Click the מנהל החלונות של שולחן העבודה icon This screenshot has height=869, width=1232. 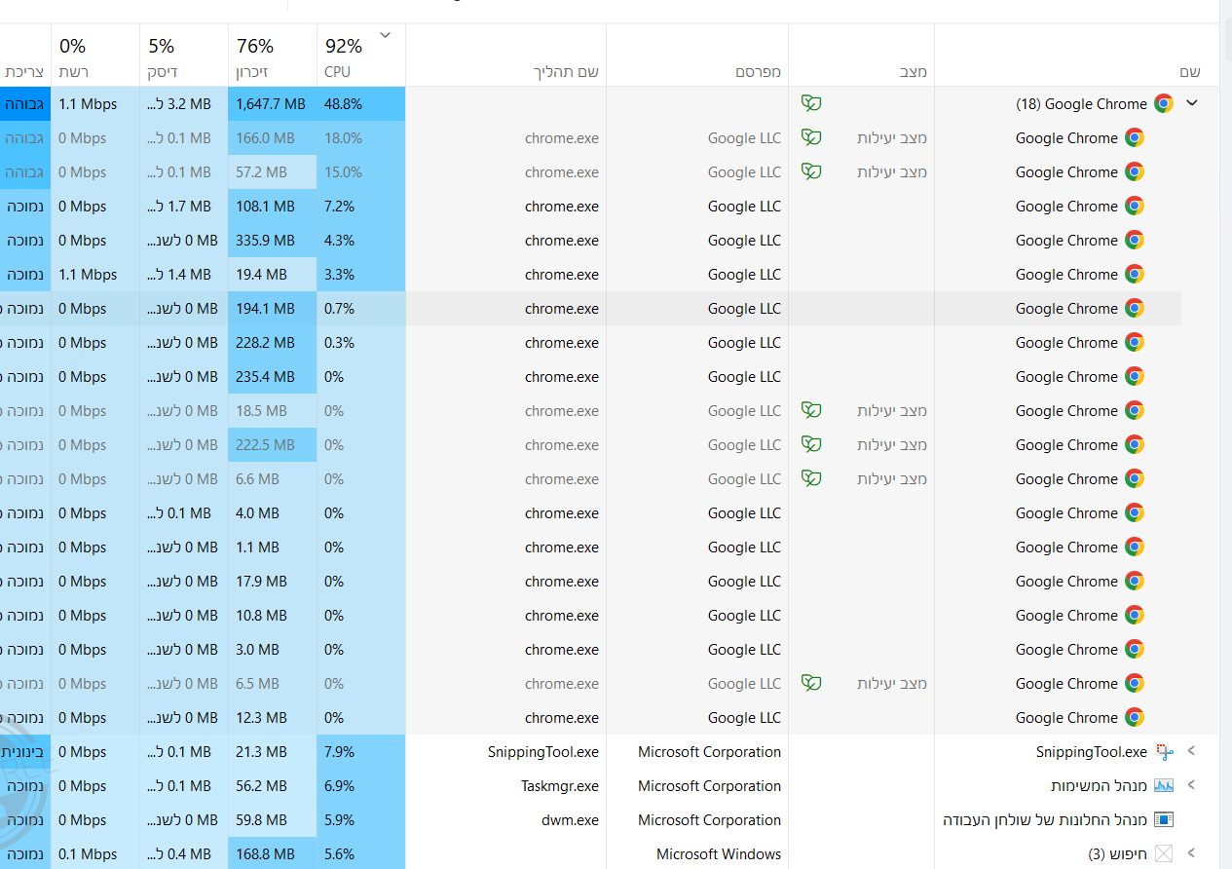click(1164, 819)
